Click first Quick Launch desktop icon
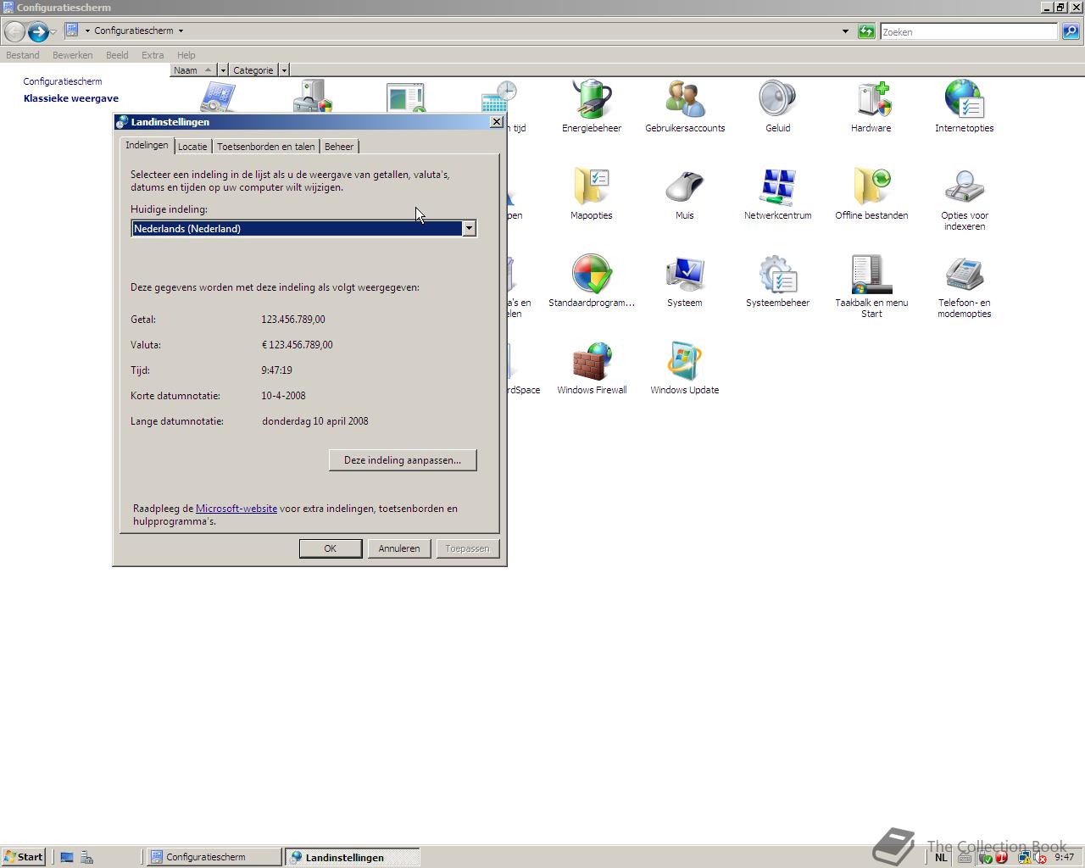Image resolution: width=1085 pixels, height=868 pixels. point(67,857)
